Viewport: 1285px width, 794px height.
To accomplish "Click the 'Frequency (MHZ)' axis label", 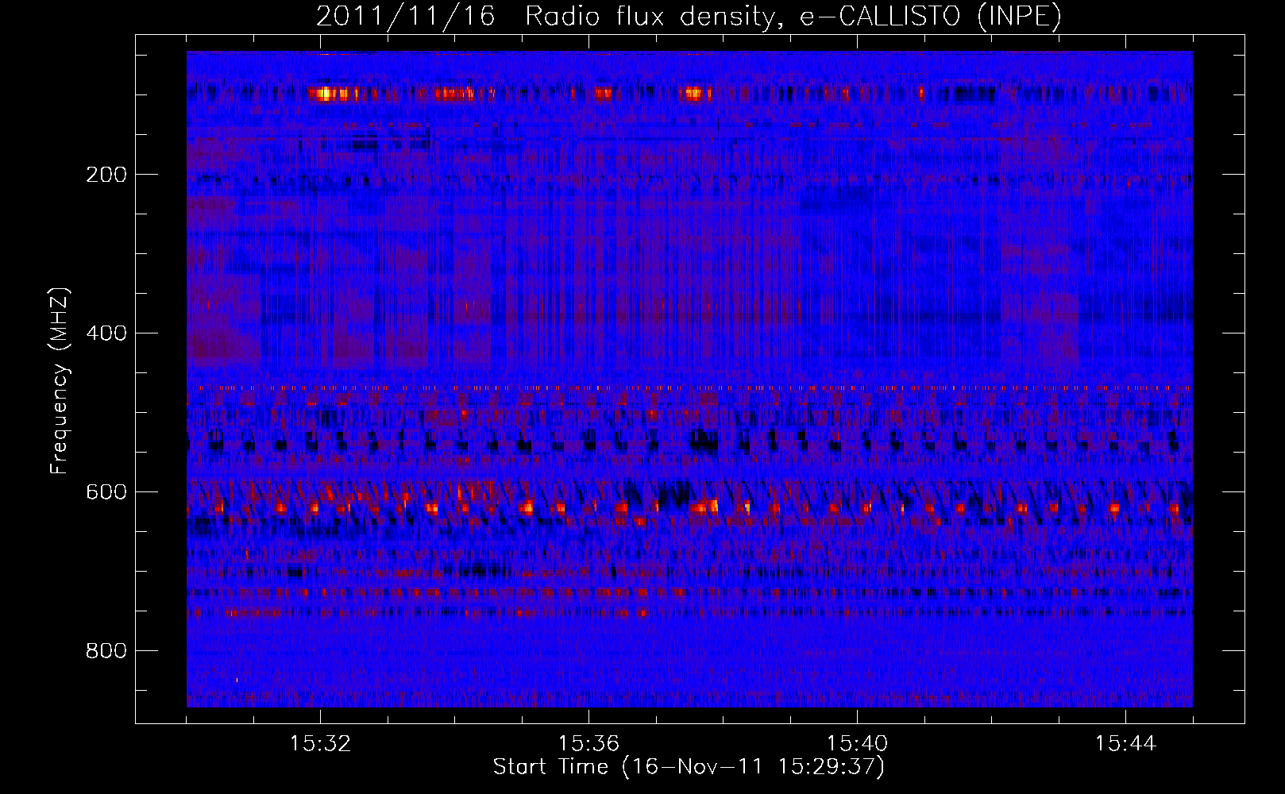I will 59,381.
